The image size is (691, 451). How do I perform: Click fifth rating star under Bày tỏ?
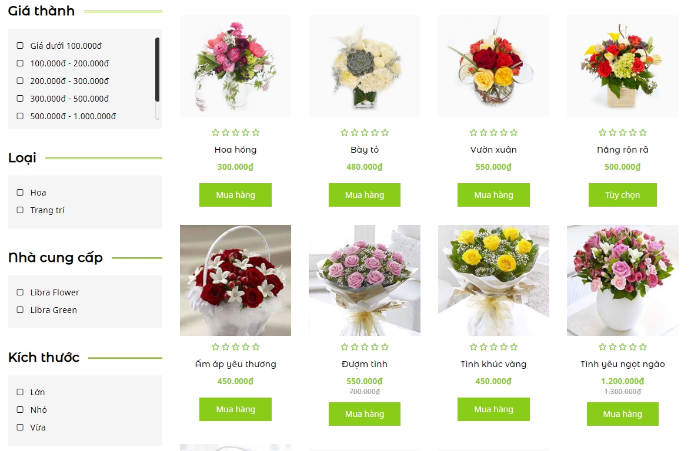coord(385,133)
